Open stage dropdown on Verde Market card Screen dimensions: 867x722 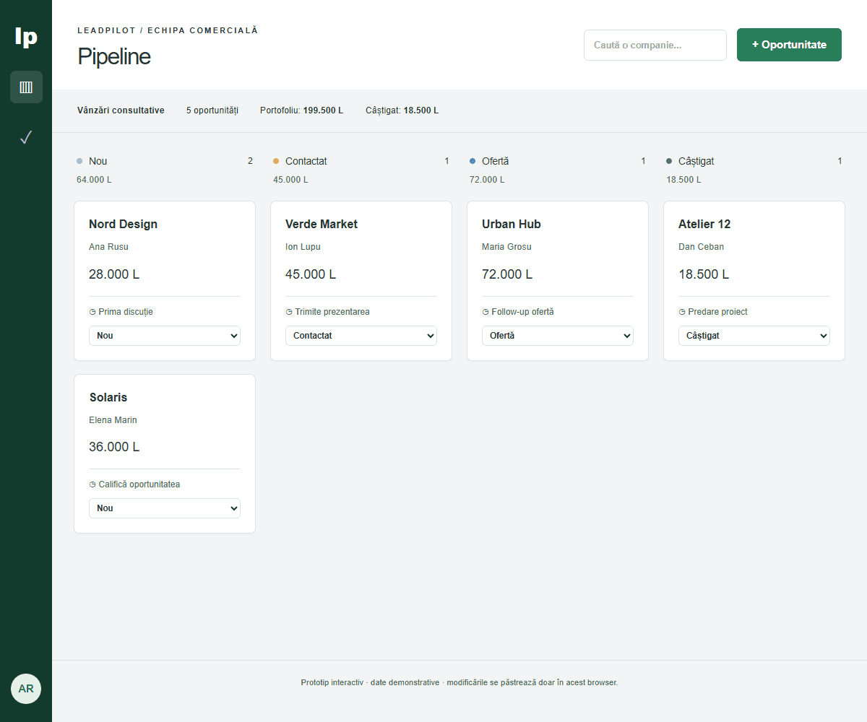click(x=361, y=336)
